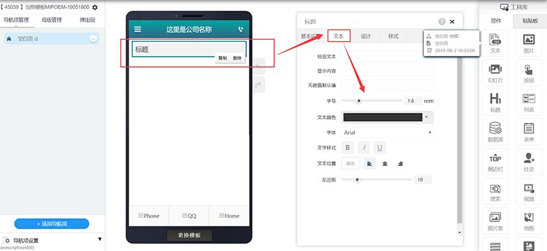Viewport: 547px width, 251px height.
Task: Select the 按钮 button widget icon
Action: [529, 72]
